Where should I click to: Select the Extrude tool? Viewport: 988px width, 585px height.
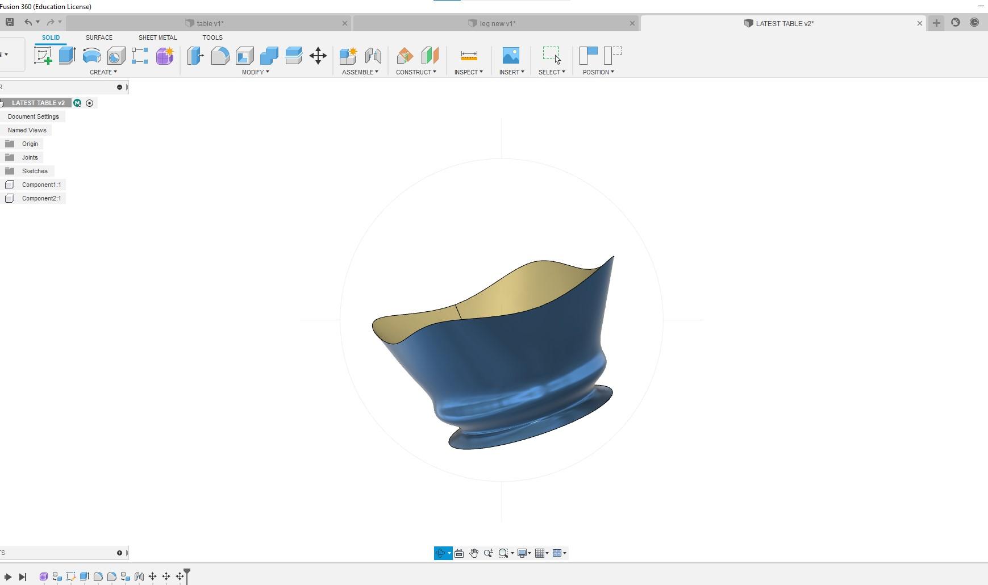click(x=67, y=55)
